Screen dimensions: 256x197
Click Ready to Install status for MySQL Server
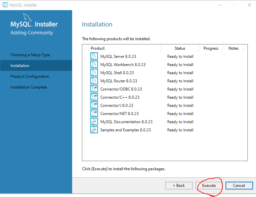coord(180,57)
